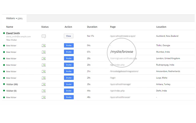The image size is (196, 123).
Task: Select the Visitor (99) name
Action: coord(12,84)
